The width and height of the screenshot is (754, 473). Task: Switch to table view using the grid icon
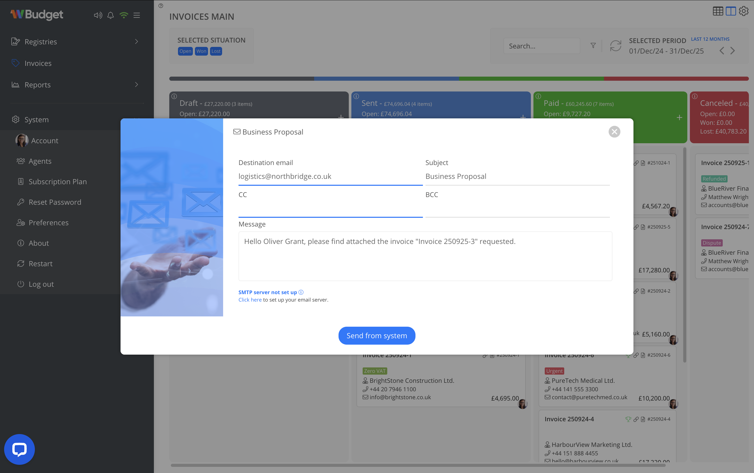(x=718, y=11)
